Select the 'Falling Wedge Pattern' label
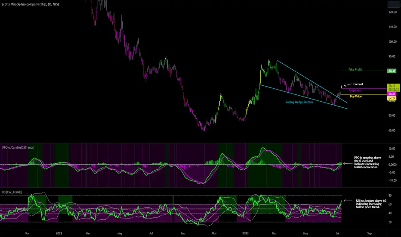The width and height of the screenshot is (401, 237). point(299,102)
